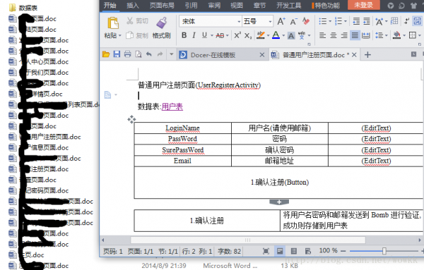The height and width of the screenshot is (270, 424).
Task: Click the LoginName table cell
Action: point(182,128)
